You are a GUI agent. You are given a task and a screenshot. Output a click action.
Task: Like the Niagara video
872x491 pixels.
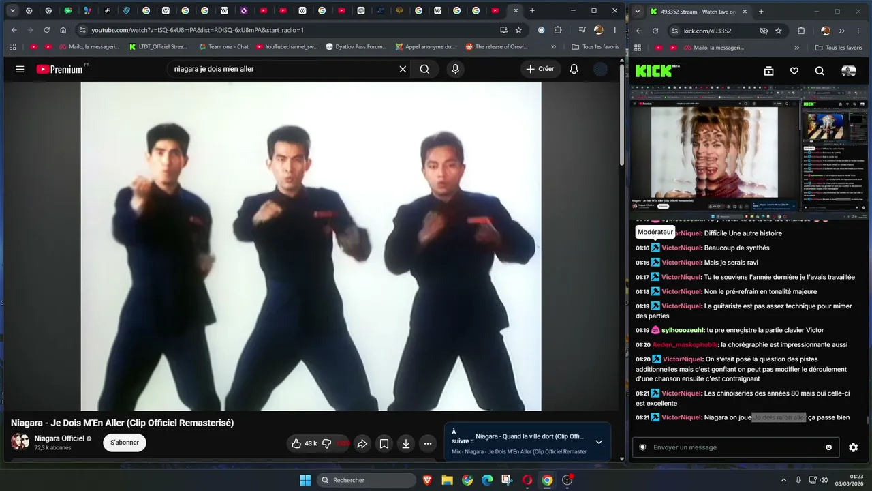tap(305, 443)
